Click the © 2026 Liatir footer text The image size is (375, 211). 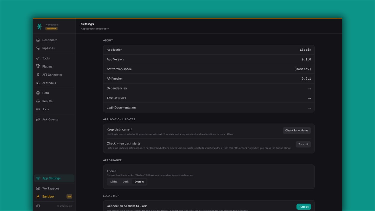[64, 206]
